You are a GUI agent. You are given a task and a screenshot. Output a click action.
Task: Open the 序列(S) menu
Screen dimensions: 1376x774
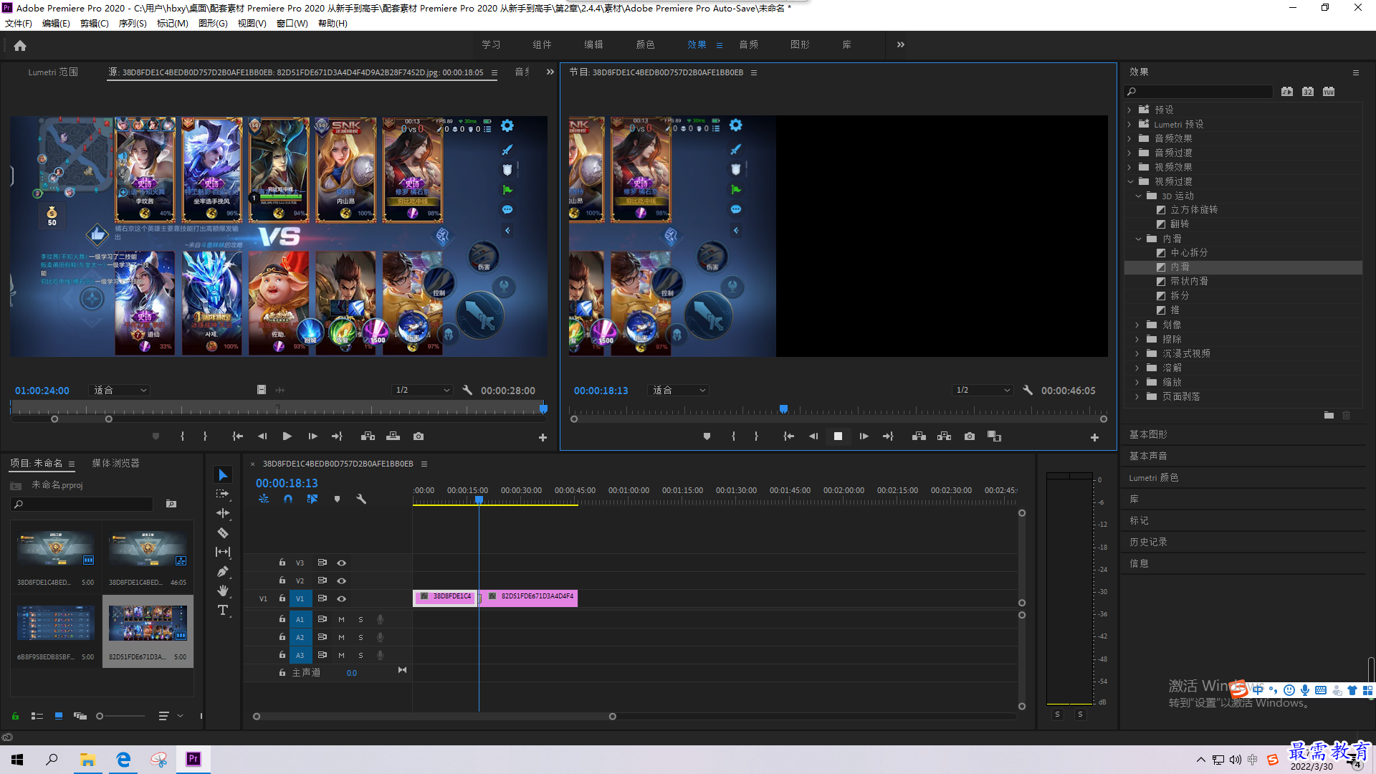(133, 24)
